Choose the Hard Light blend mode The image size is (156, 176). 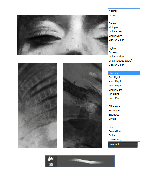tap(124, 82)
